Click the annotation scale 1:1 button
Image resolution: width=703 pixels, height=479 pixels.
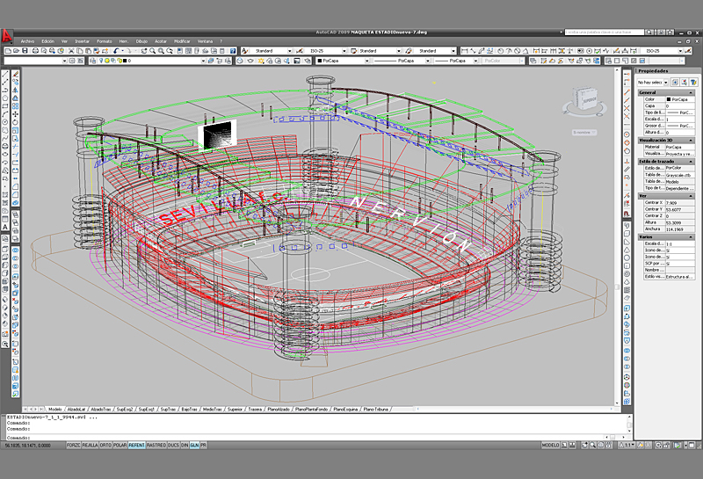tap(627, 446)
